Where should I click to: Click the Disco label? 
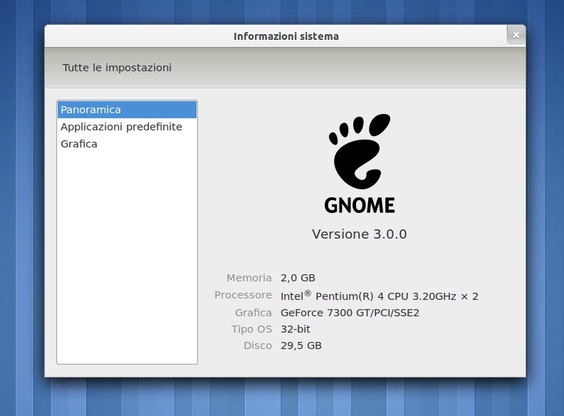point(258,345)
